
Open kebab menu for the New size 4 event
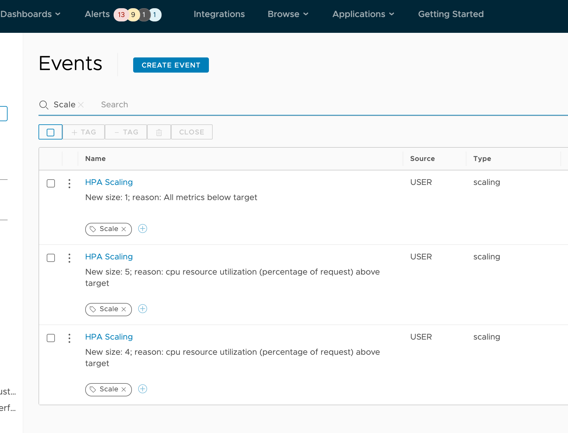tap(69, 338)
